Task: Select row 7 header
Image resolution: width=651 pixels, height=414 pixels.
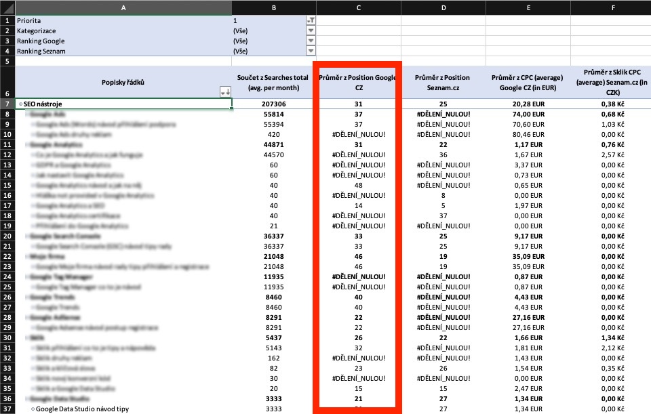Action: click(7, 104)
